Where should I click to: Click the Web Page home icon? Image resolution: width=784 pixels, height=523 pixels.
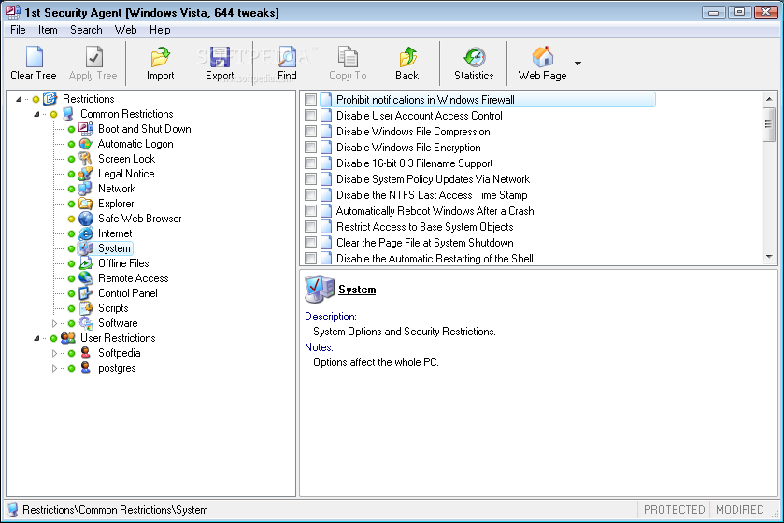(x=543, y=57)
